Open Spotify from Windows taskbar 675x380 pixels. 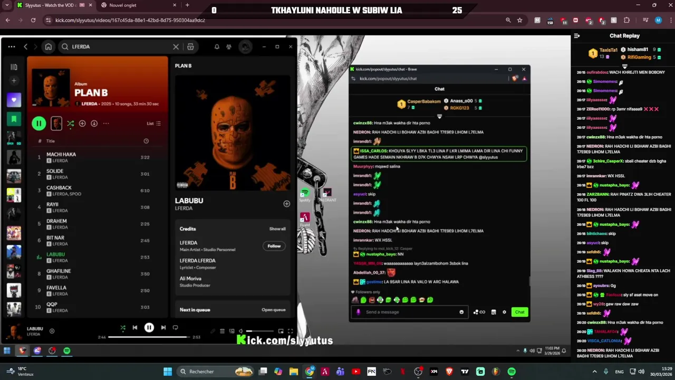[x=512, y=372]
